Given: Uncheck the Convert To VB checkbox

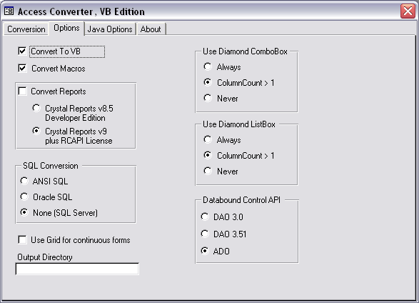Looking at the screenshot, I should click(22, 51).
